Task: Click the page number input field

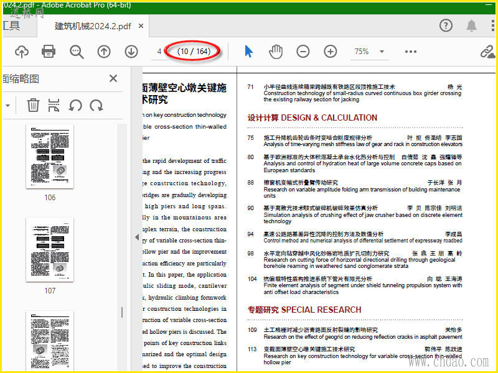Action: 160,52
